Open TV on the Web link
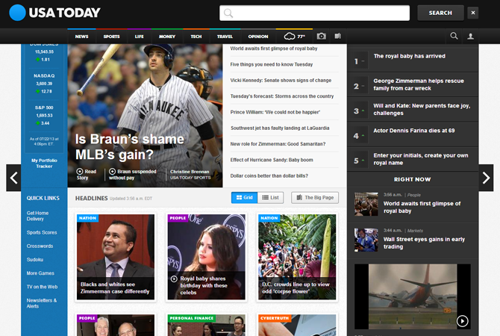The width and height of the screenshot is (500, 336). [x=42, y=287]
